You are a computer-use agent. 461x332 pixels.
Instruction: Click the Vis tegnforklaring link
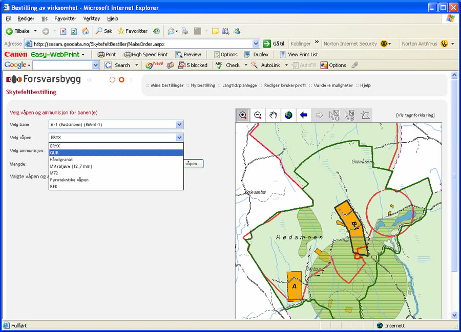click(415, 115)
